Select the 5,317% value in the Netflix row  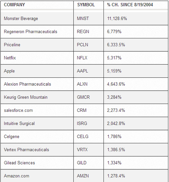[x=114, y=58]
